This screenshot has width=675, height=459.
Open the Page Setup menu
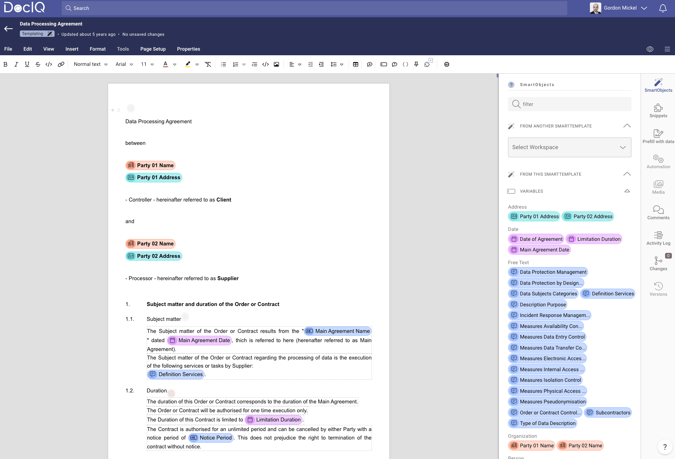pyautogui.click(x=153, y=49)
